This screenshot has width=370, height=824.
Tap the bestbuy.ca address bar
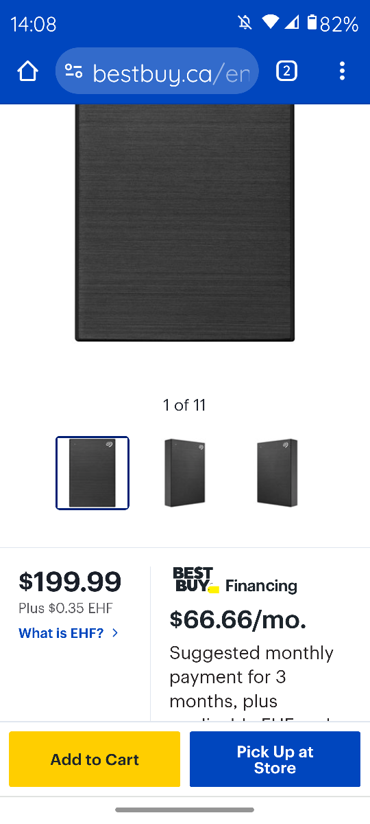tap(157, 71)
